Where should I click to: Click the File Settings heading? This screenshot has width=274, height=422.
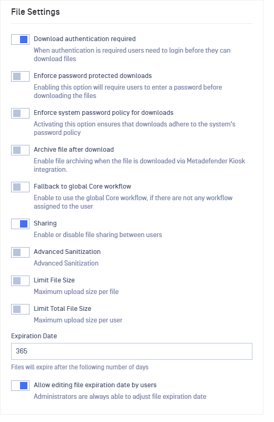(35, 12)
